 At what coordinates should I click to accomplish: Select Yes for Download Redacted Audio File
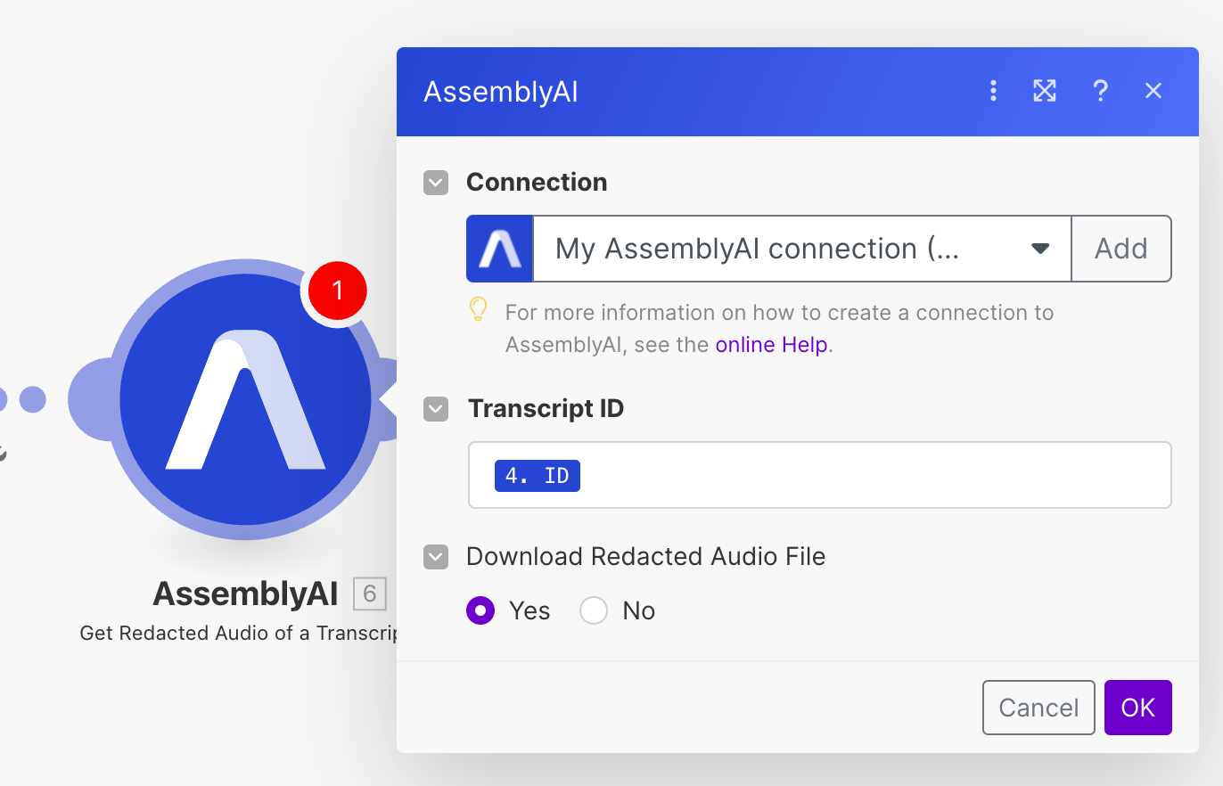click(x=480, y=610)
